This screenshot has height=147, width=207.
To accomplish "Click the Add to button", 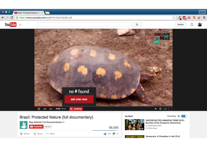I will [25, 134].
